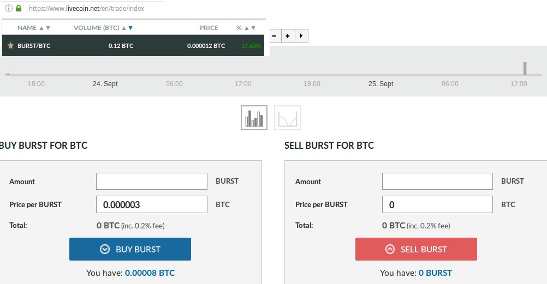Click the BUY BURST button
The height and width of the screenshot is (284, 547).
[130, 249]
